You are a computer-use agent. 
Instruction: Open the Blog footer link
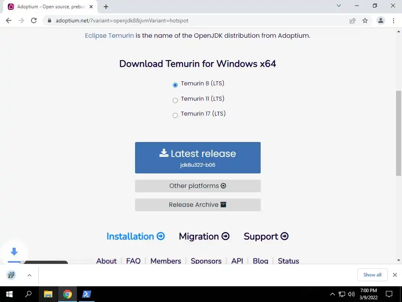[x=261, y=261]
